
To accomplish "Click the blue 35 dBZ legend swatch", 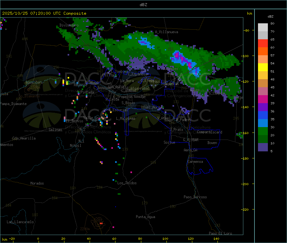I will (263, 115).
